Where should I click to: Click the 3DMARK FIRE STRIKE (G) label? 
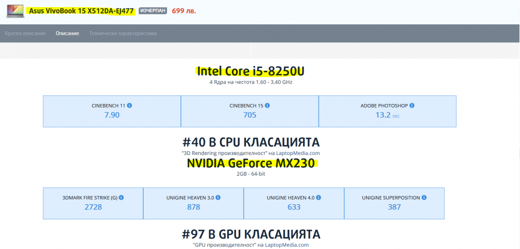click(90, 198)
